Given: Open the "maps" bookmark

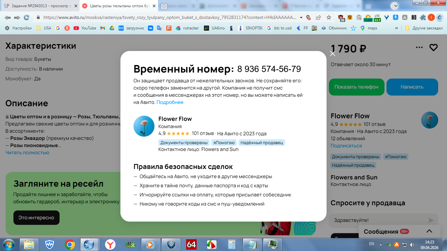Looking at the screenshot, I should pos(369,28).
